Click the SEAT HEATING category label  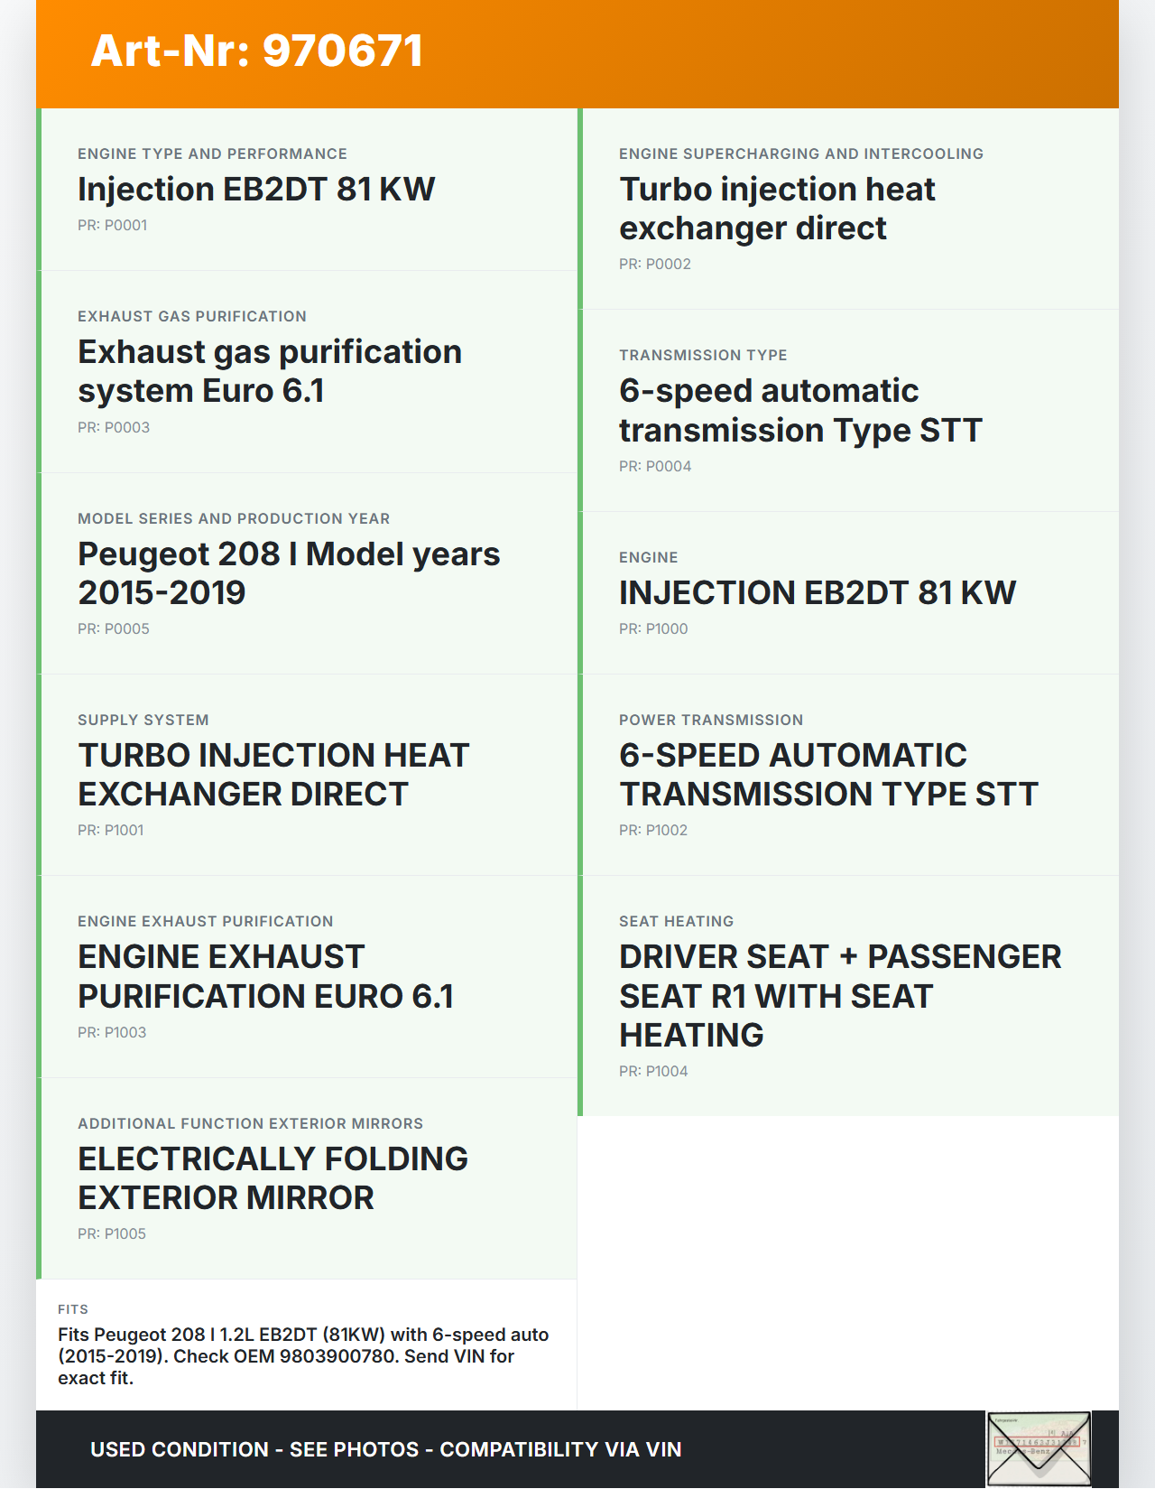coord(676,922)
